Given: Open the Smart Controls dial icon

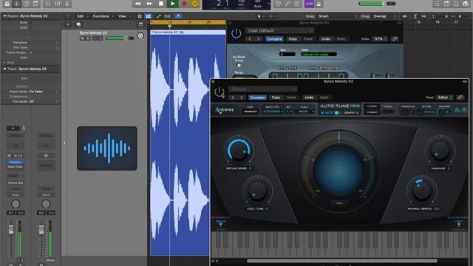Looking at the screenshot, I should [48, 4].
